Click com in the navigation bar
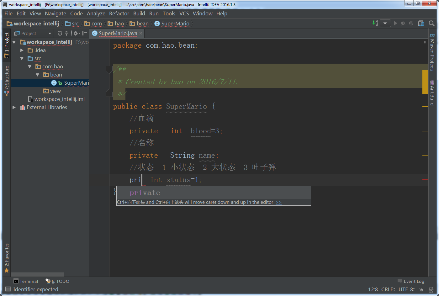The width and height of the screenshot is (439, 296). [93, 24]
